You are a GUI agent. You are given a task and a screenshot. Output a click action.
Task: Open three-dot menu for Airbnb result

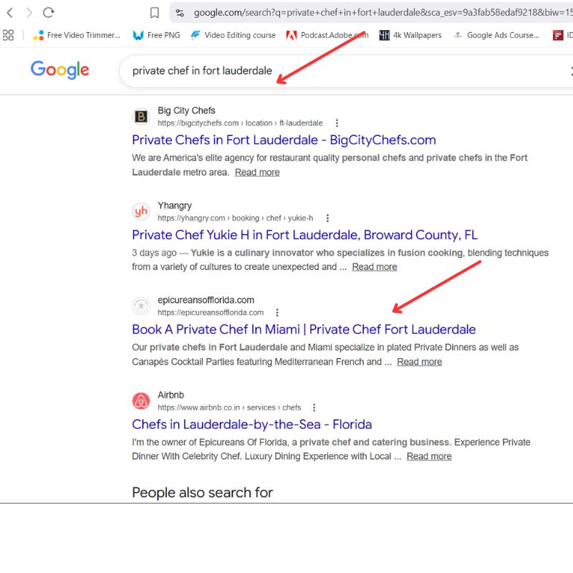[314, 408]
